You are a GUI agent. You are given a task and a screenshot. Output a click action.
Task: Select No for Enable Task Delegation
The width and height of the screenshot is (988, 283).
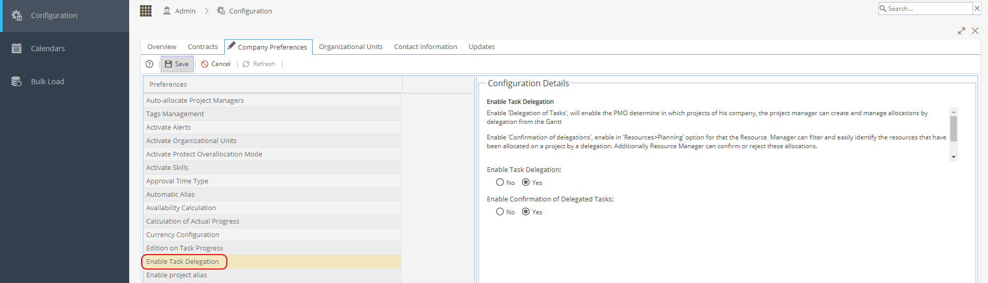coord(500,182)
